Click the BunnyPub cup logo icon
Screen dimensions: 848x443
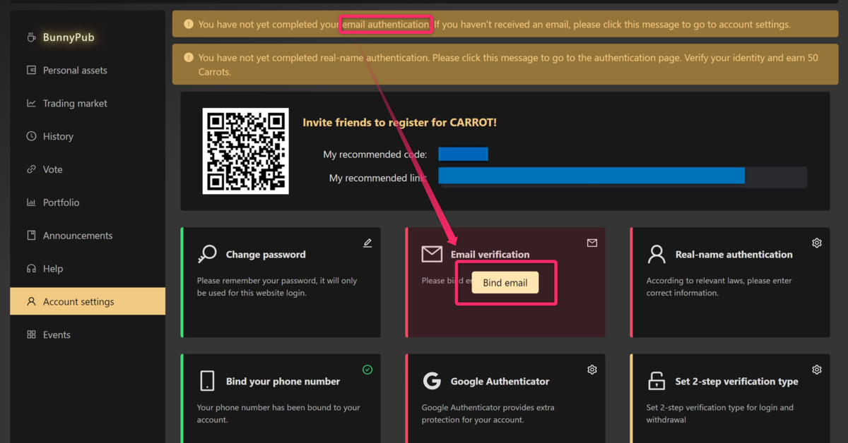(31, 37)
